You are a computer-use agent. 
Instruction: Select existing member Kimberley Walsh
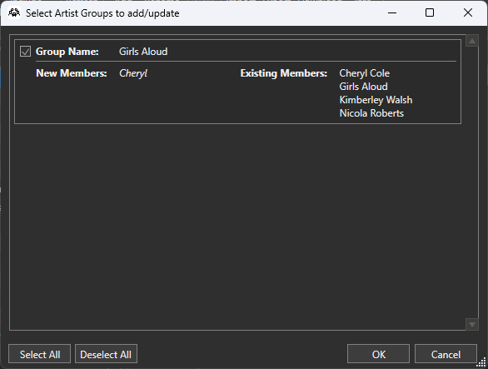[376, 100]
